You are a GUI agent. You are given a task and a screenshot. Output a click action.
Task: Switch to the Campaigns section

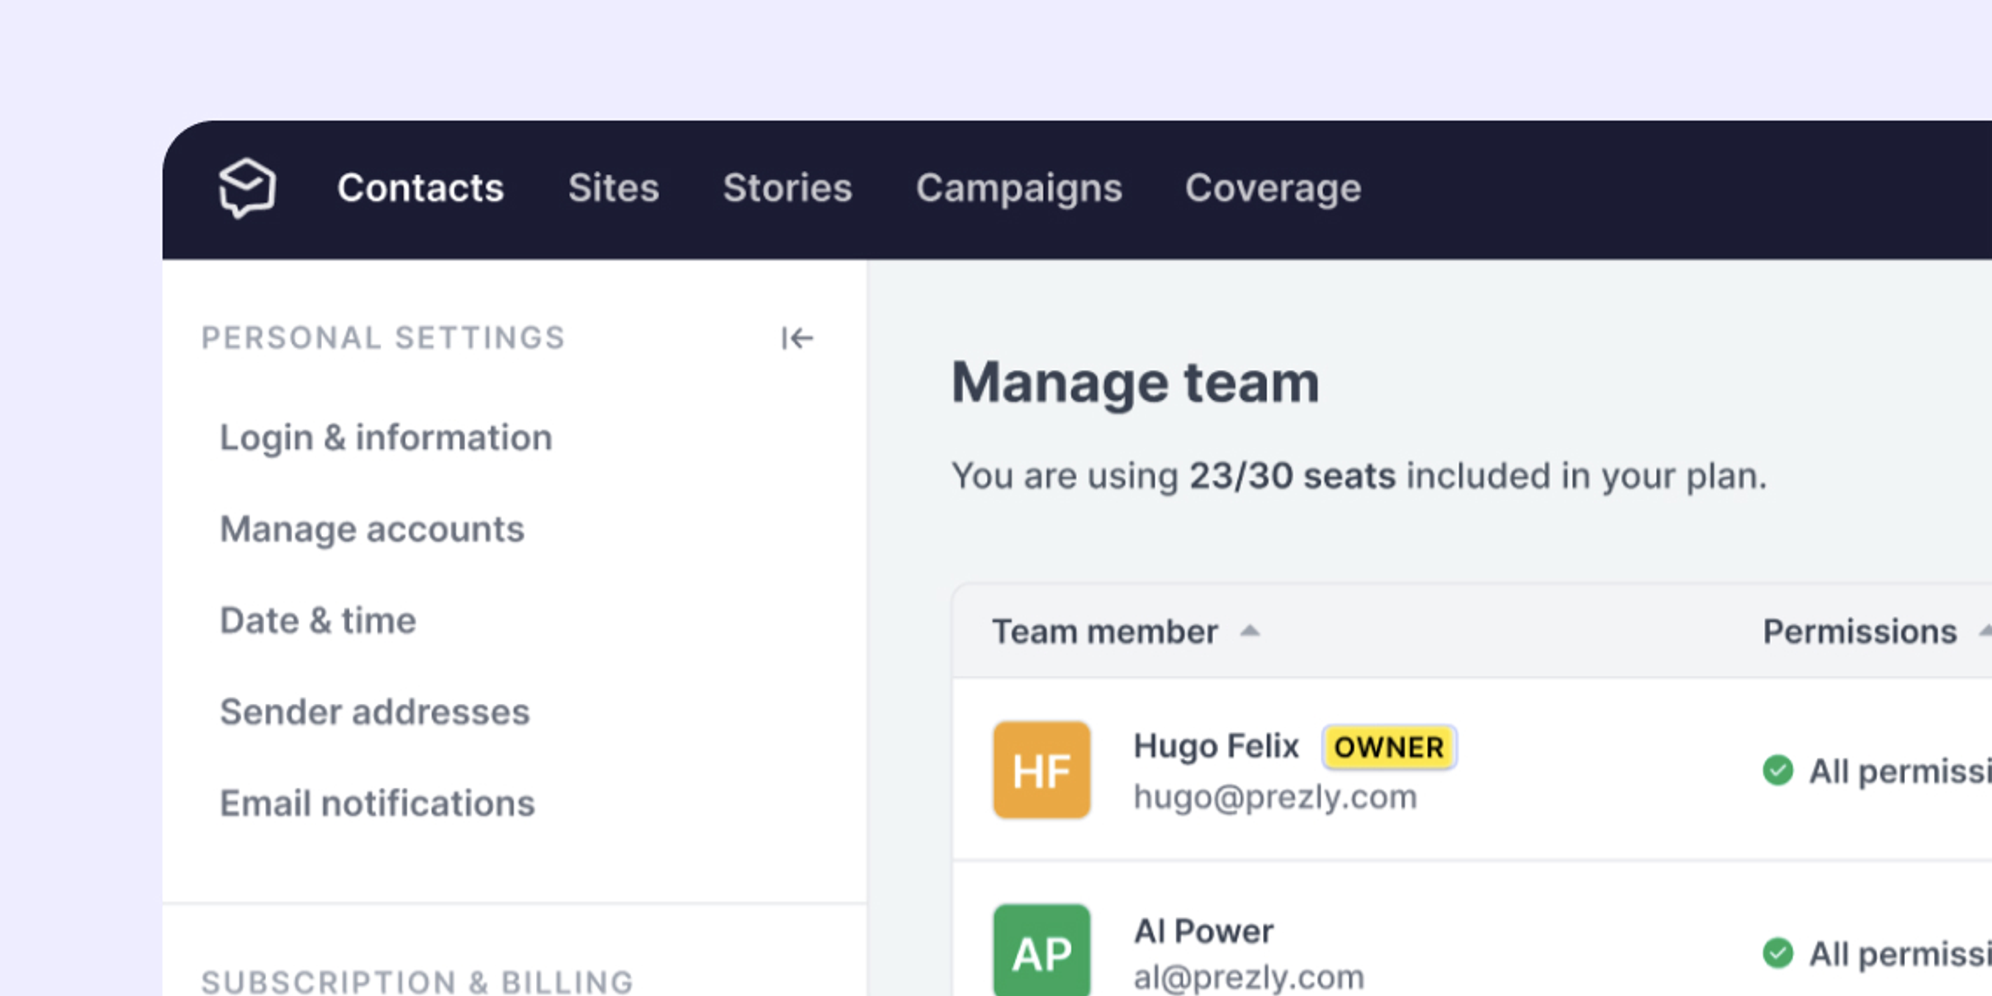[1019, 188]
